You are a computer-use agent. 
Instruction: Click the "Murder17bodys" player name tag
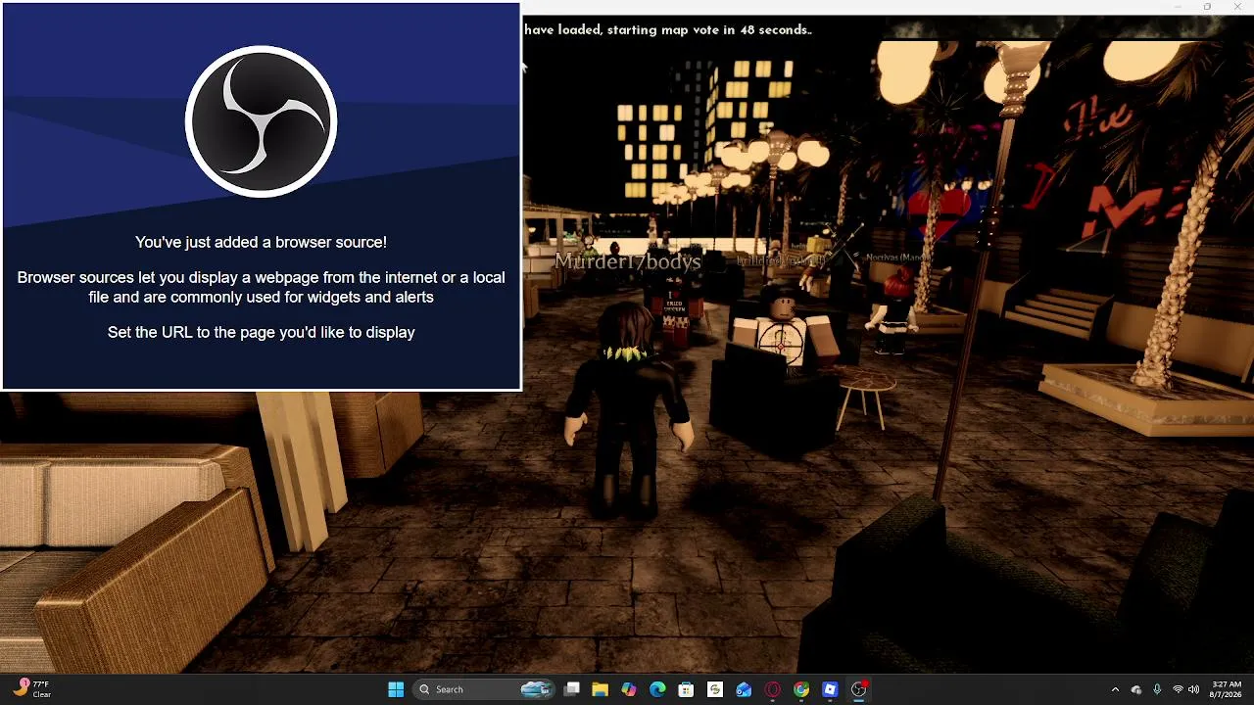coord(628,261)
